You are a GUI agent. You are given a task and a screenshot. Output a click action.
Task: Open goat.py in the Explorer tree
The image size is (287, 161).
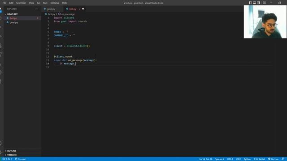point(14,22)
